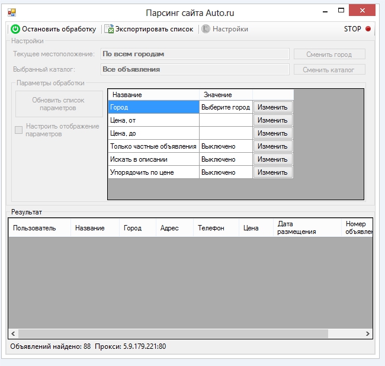The height and width of the screenshot is (366, 385).
Task: Toggle Настроить отображение параметров checkbox
Action: click(19, 130)
